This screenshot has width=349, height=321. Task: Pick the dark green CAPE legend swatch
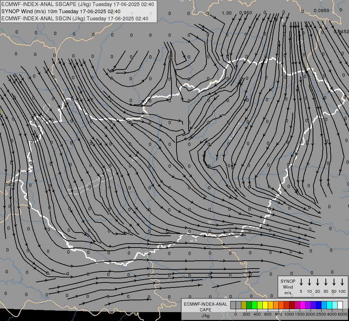click(x=249, y=305)
